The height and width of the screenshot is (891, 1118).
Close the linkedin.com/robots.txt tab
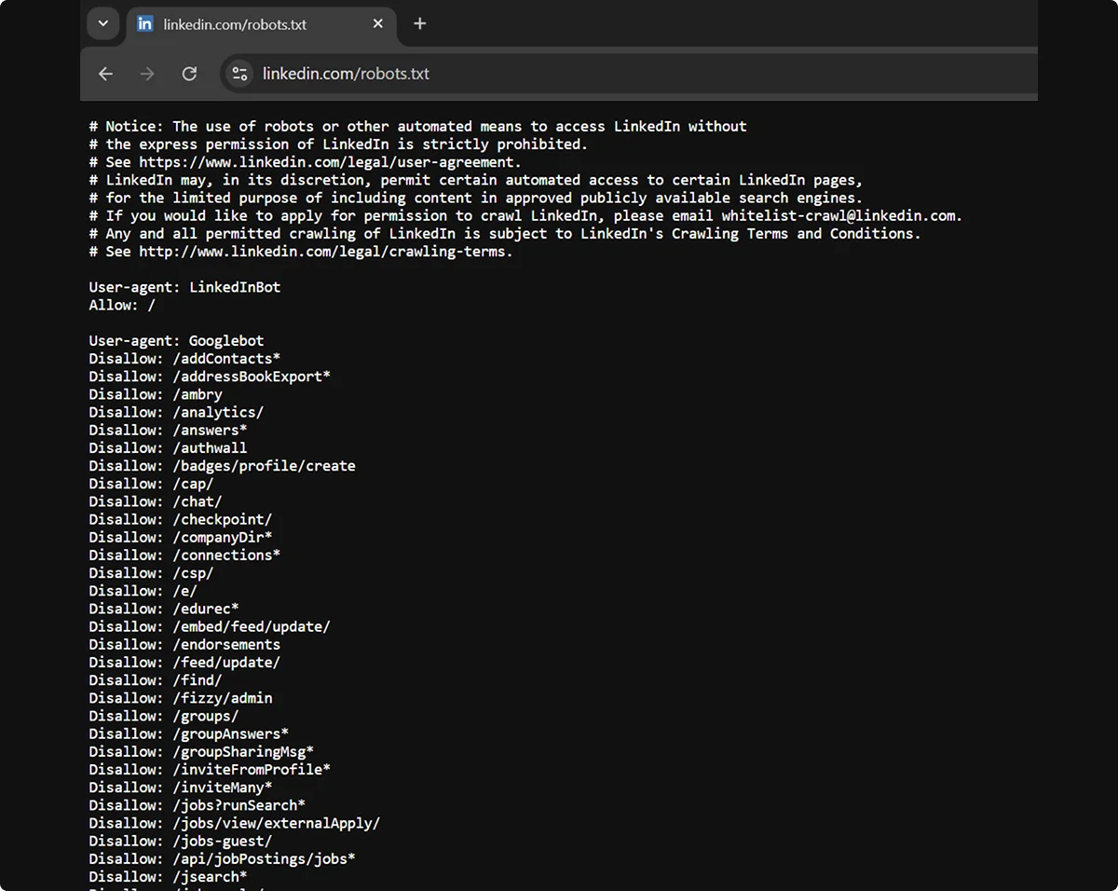(x=377, y=23)
